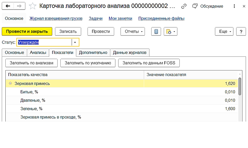Click Заполнить по умолчанию button
Screen dimensions: 248x148
point(88,63)
